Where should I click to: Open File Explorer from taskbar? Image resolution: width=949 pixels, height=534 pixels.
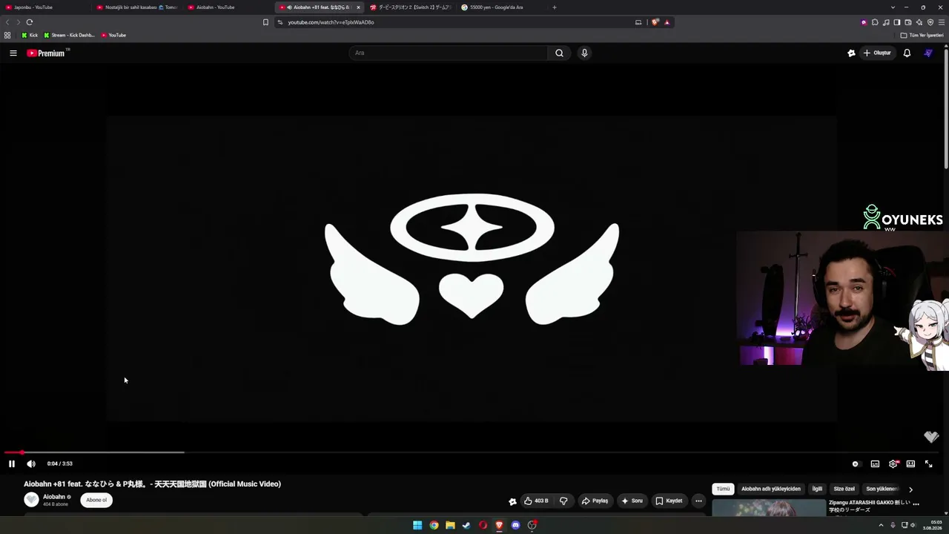pos(450,525)
